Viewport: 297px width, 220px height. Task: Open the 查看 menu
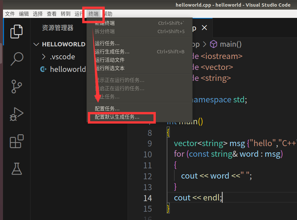click(51, 14)
